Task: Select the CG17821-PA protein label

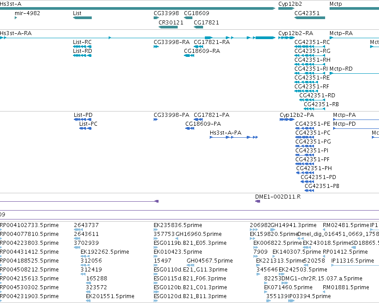Action: pos(212,115)
